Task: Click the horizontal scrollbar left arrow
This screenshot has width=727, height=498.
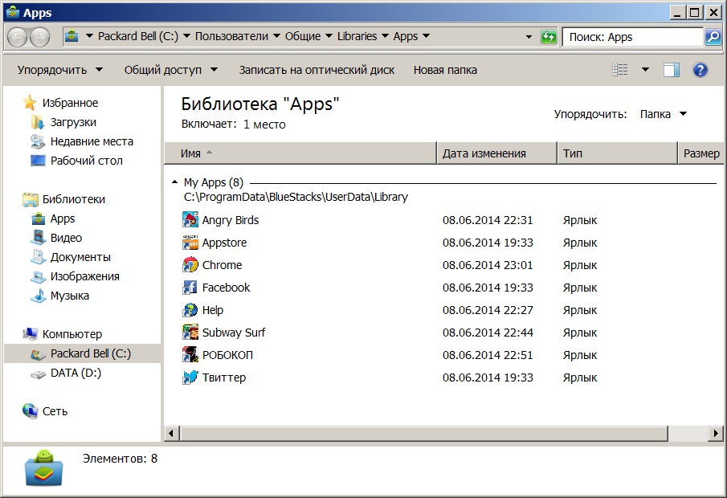Action: point(171,434)
